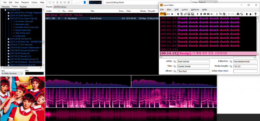Expand the Rookie (6) folder node
260x121 pixels.
coord(8,53)
